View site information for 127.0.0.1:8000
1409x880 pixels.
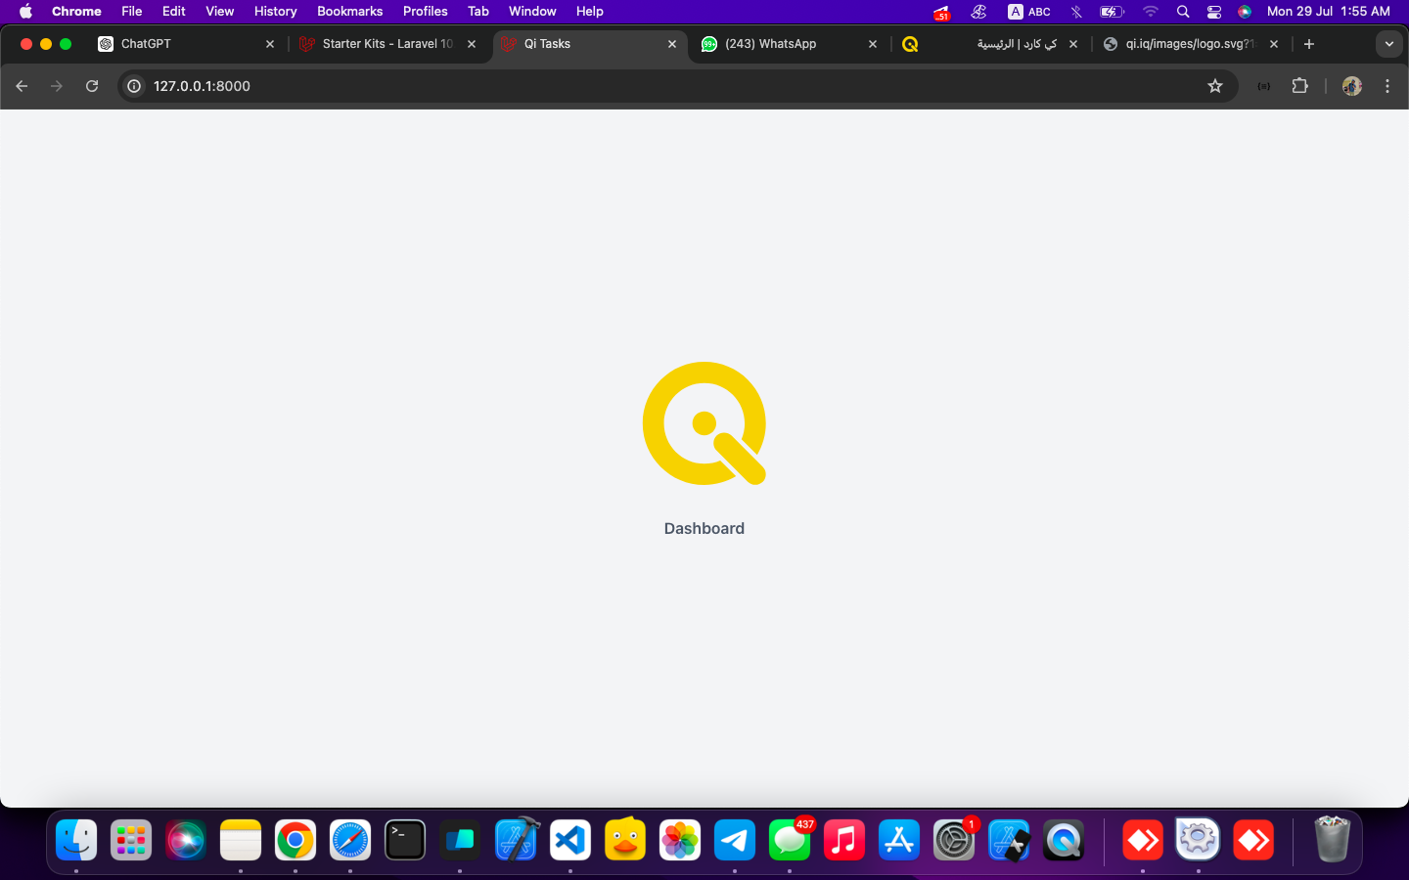(x=134, y=86)
